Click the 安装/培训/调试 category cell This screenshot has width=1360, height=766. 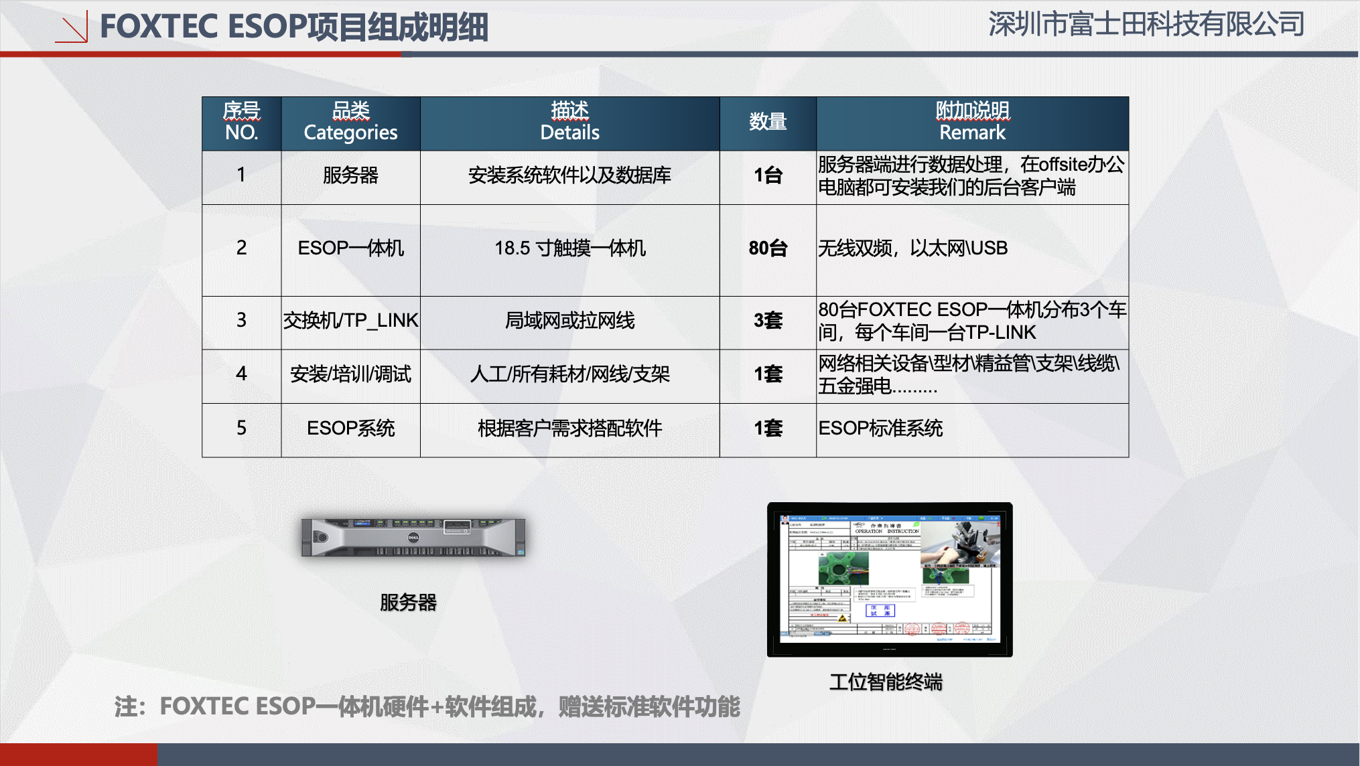point(350,375)
